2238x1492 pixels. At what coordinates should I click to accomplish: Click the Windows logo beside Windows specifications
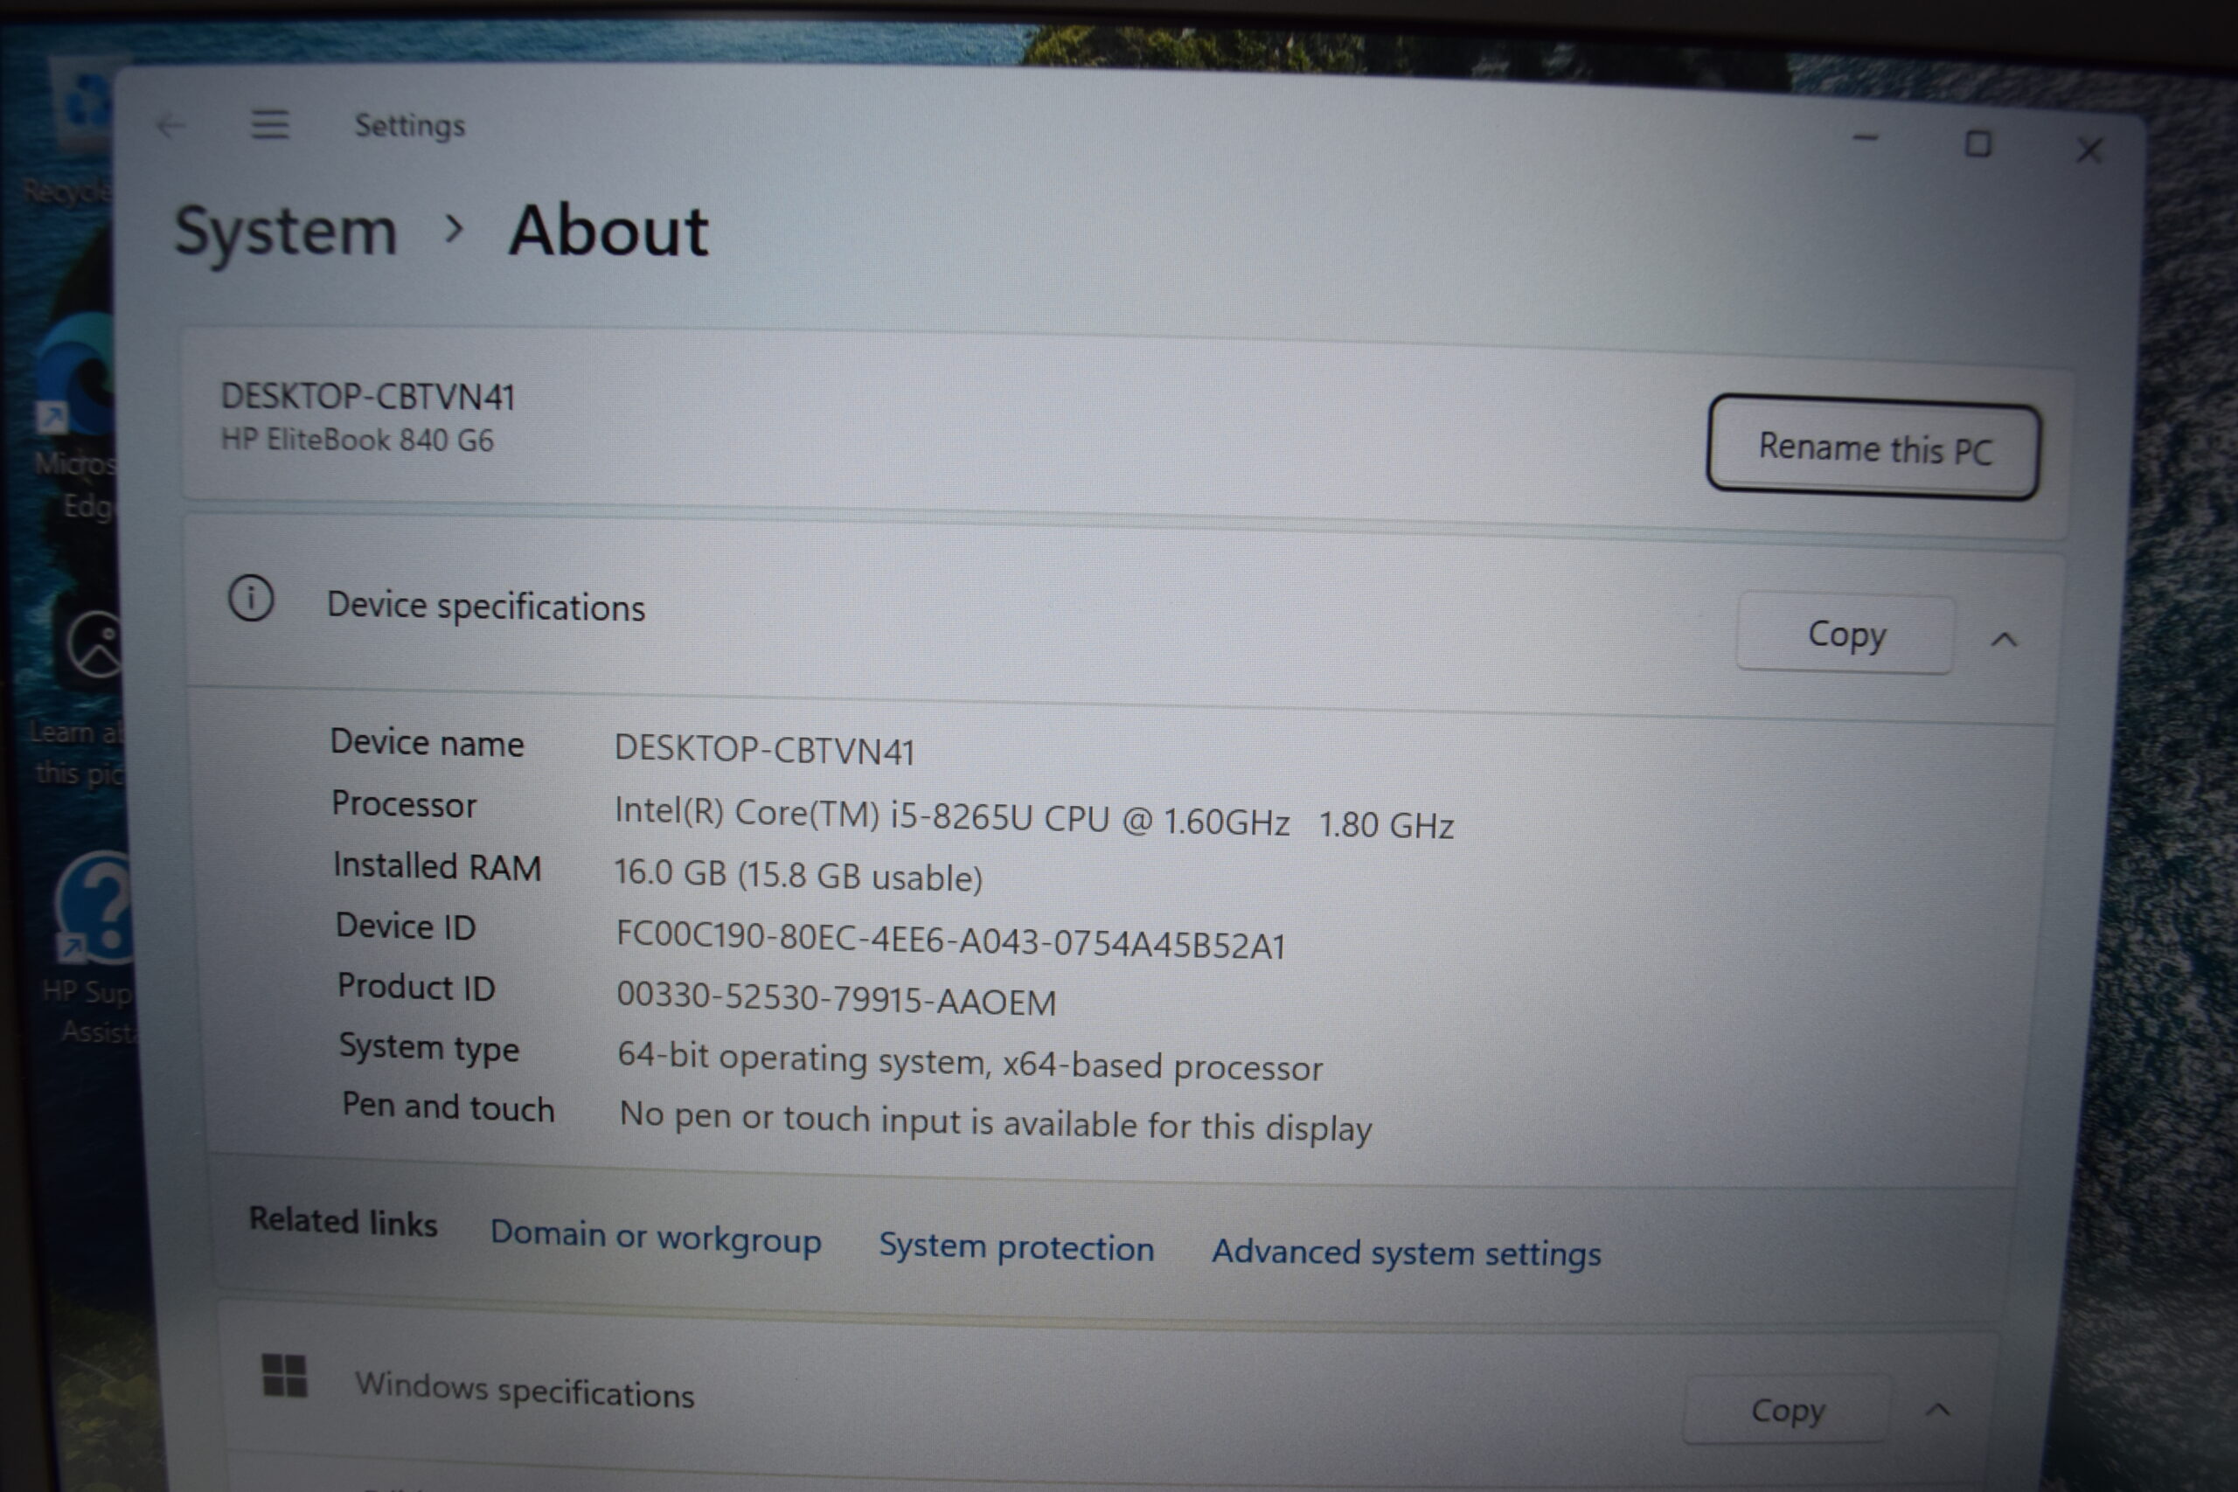(284, 1376)
